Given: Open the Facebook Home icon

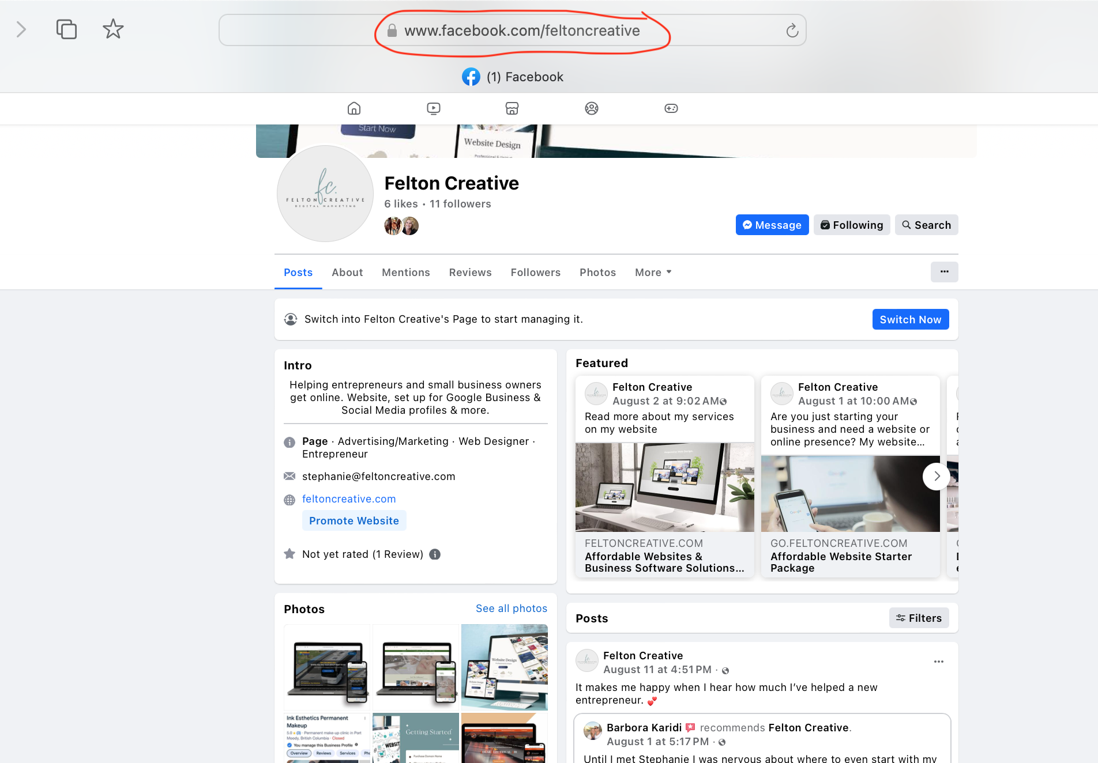Looking at the screenshot, I should pyautogui.click(x=354, y=108).
